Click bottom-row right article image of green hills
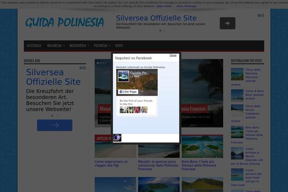Image resolution: width=288 pixels, height=192 pixels. pos(203,184)
